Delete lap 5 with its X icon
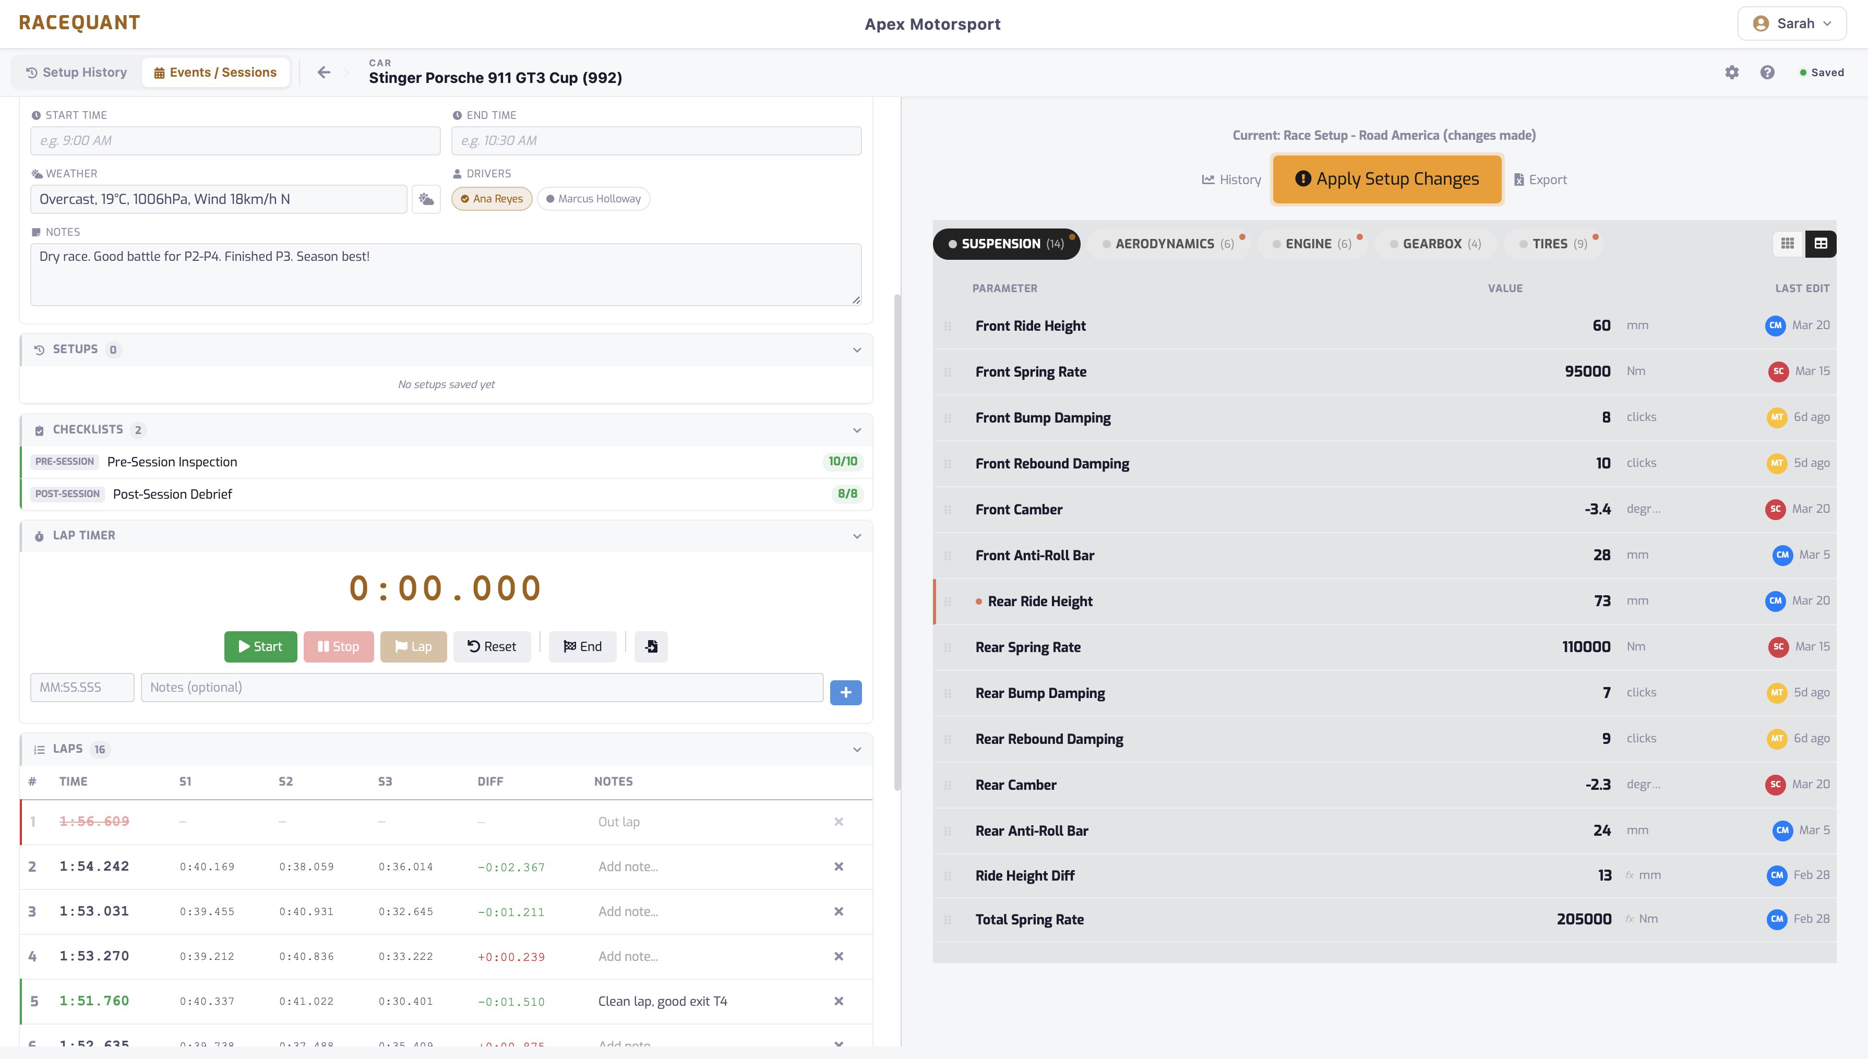This screenshot has height=1059, width=1868. (839, 1002)
